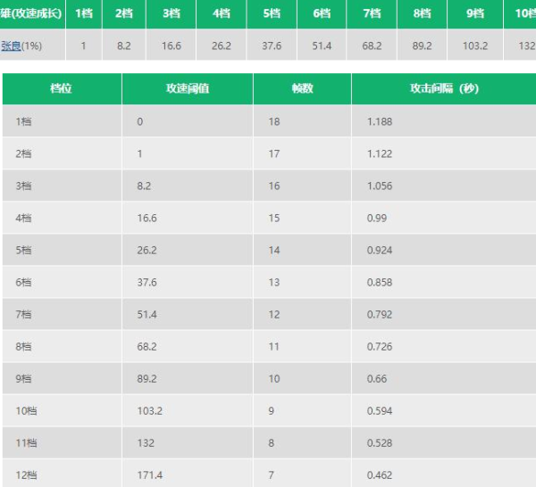Screen dimensions: 536x487
Task: Click the 0.462 attack interval cell
Action: point(380,475)
